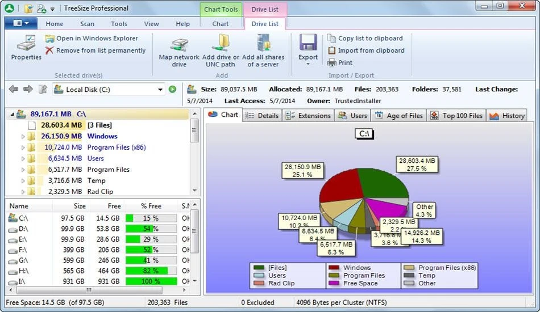Switch to the Extensions view tab

tap(309, 116)
